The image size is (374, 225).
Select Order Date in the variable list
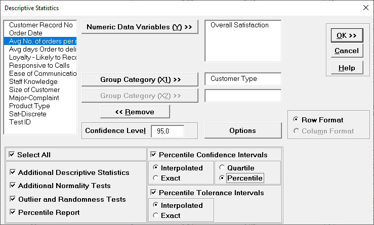[x=25, y=33]
